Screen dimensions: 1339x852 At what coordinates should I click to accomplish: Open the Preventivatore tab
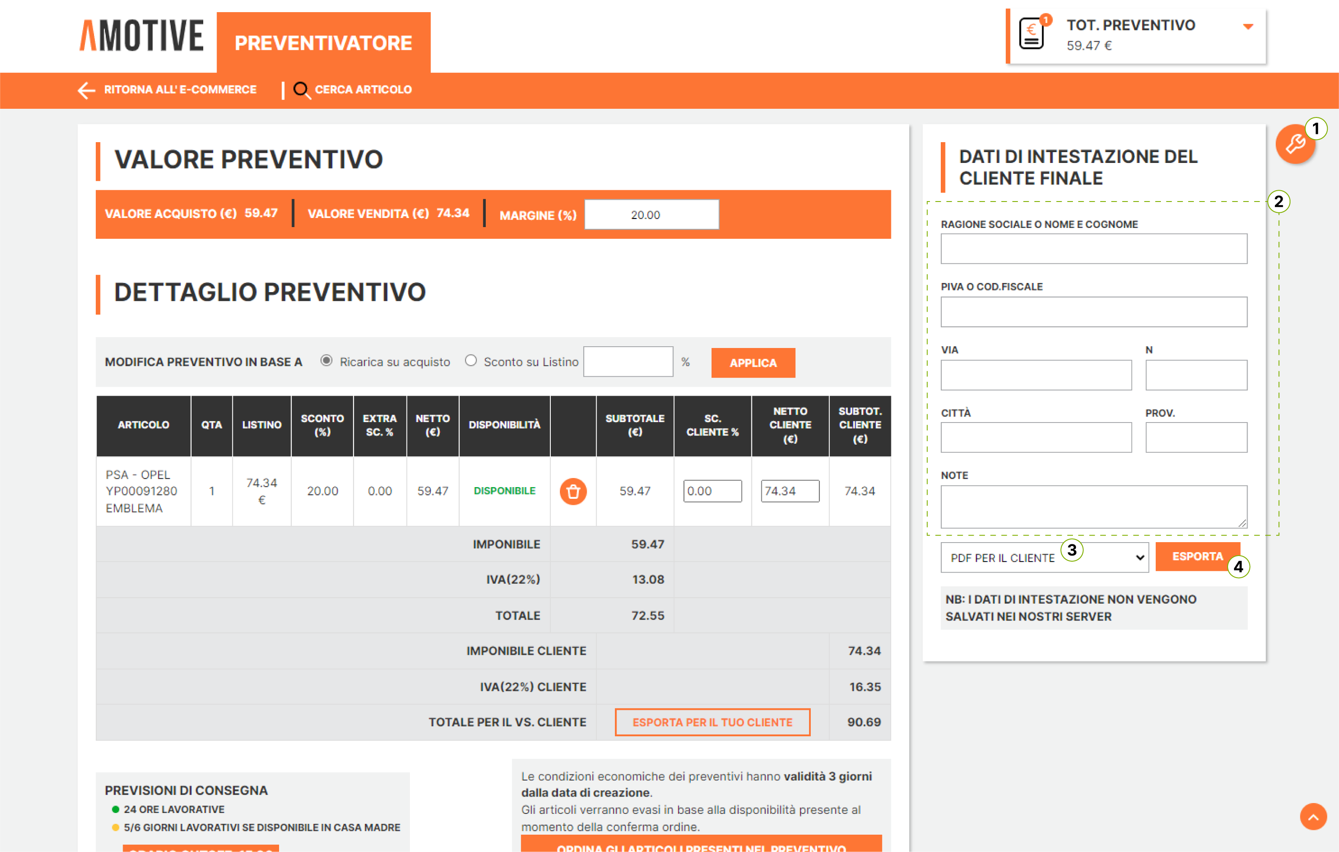pyautogui.click(x=323, y=43)
